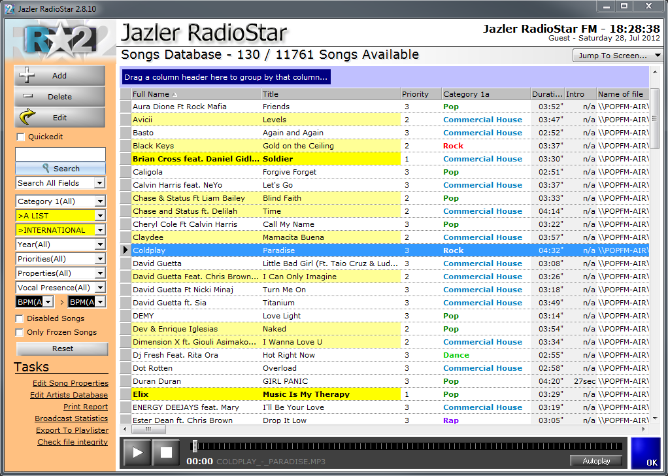The width and height of the screenshot is (668, 476).
Task: Click the Add song button
Action: (x=59, y=75)
